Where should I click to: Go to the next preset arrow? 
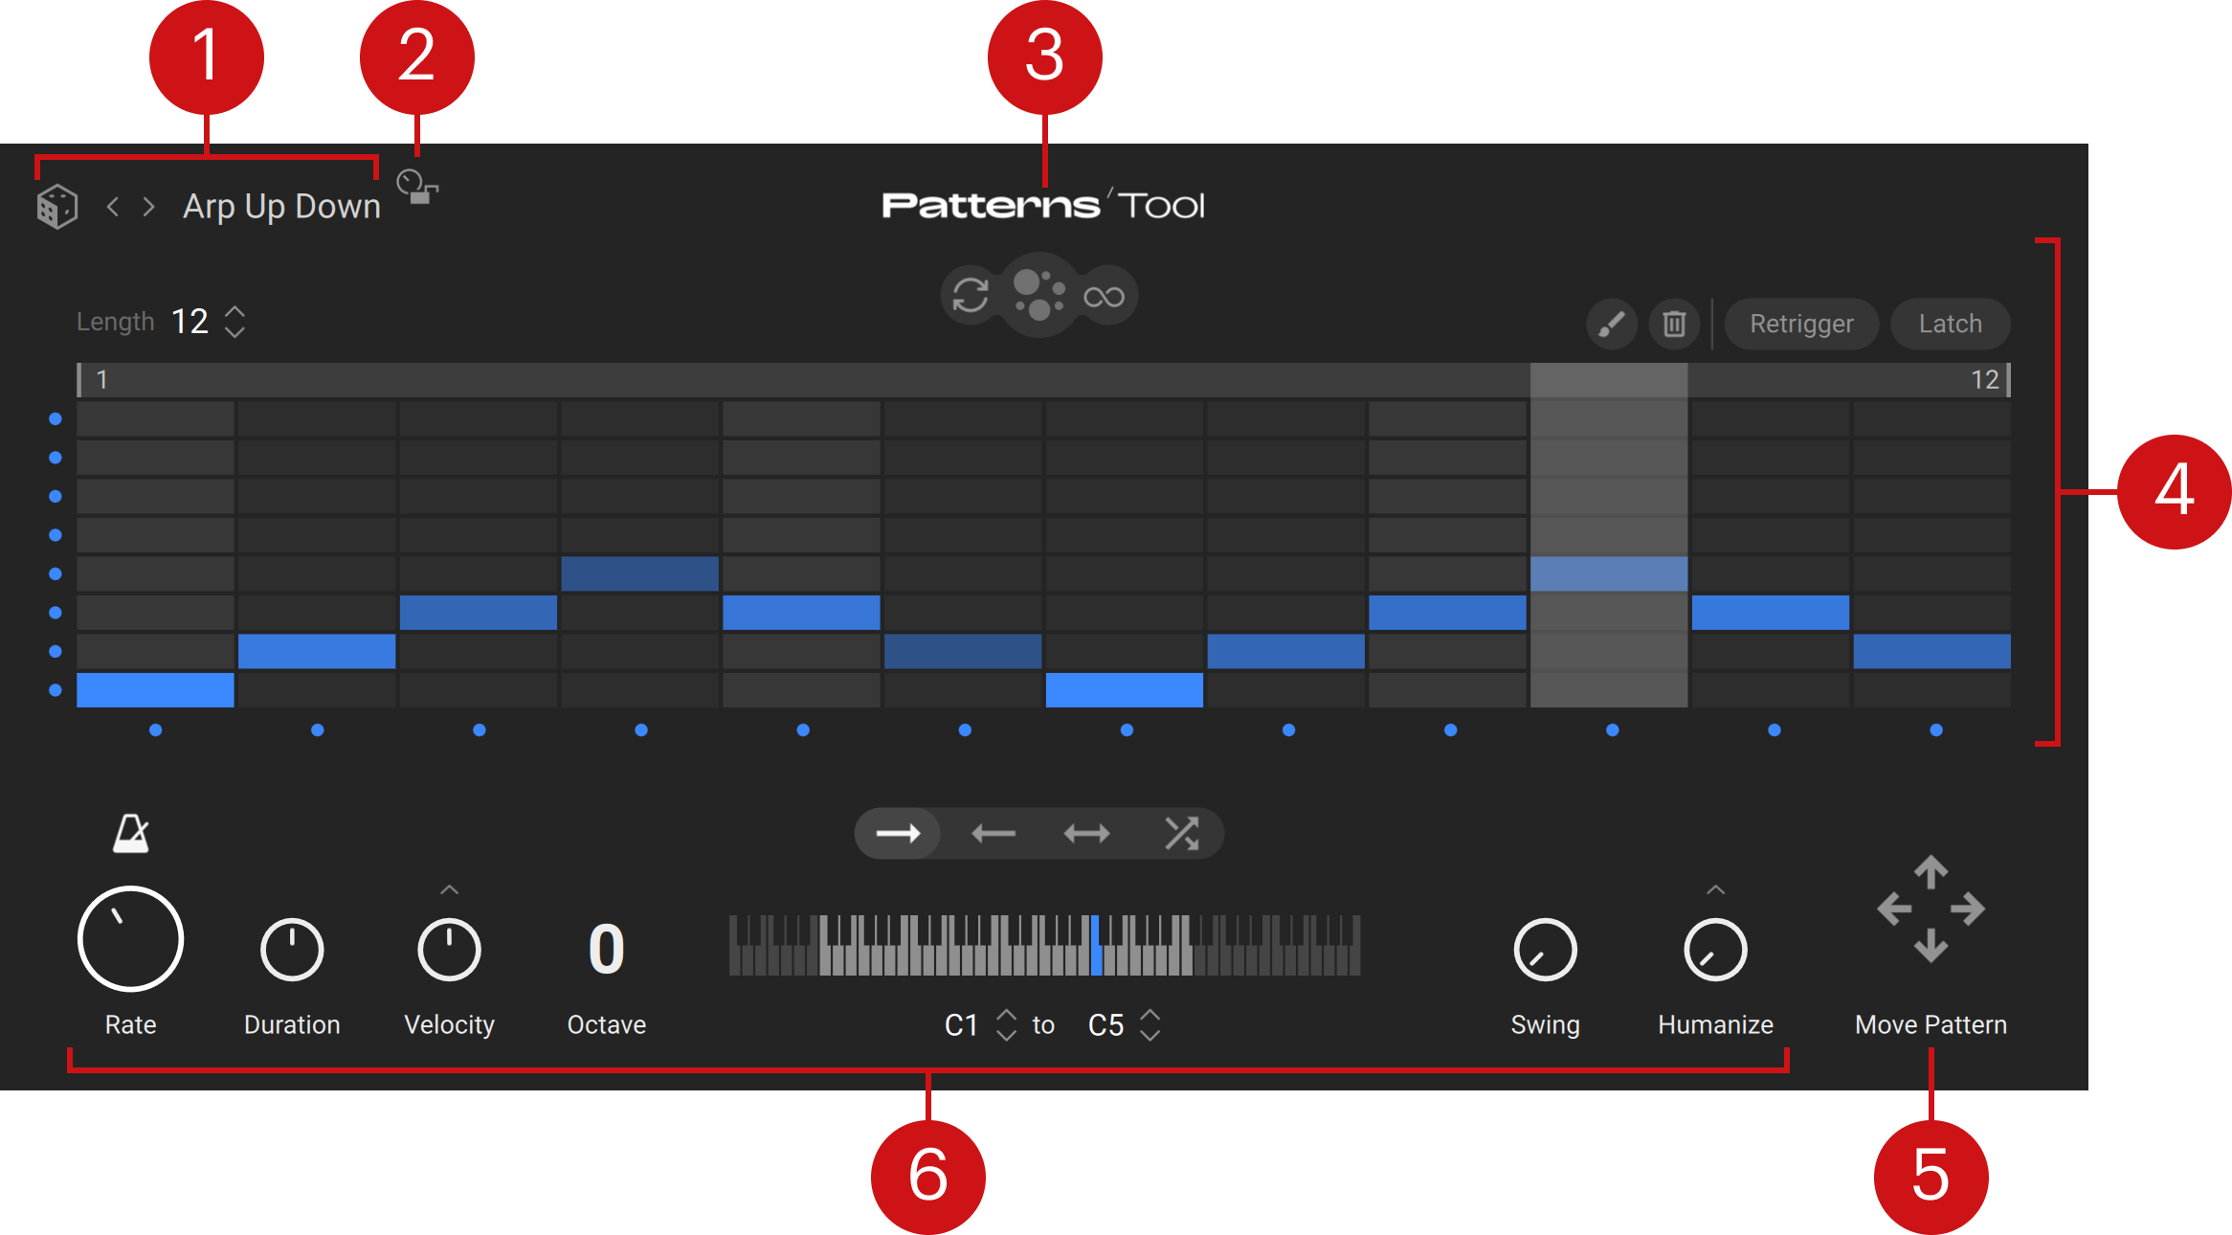click(x=148, y=206)
